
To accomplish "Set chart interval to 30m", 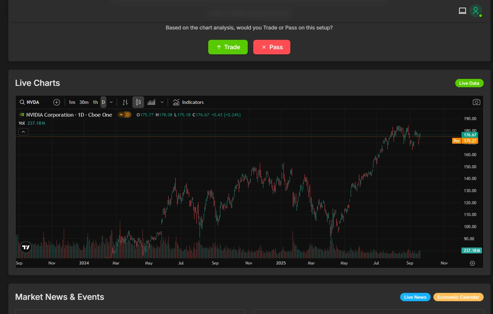I will [x=84, y=102].
